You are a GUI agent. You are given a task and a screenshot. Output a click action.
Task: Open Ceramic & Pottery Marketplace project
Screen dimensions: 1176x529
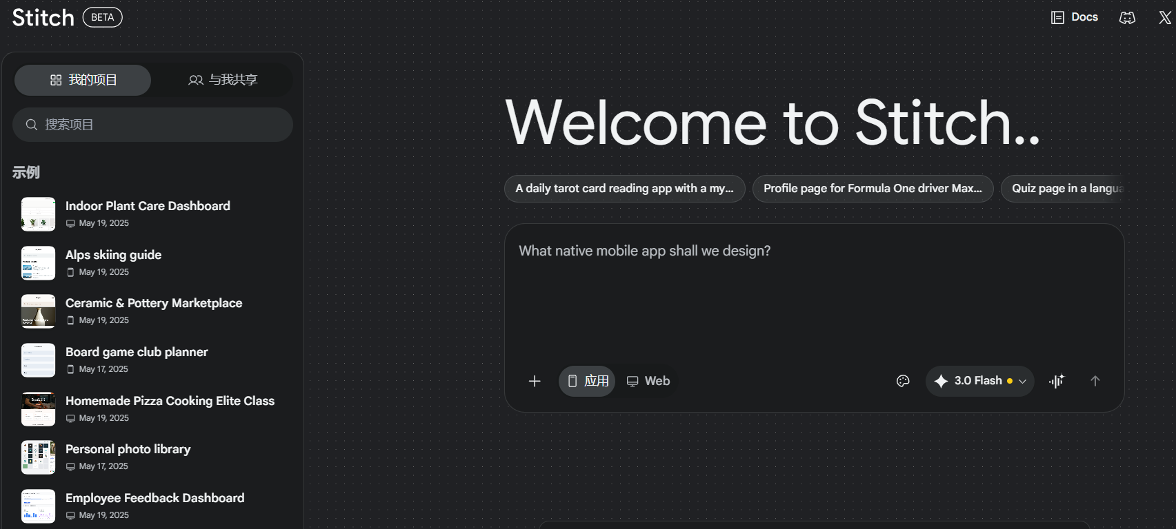coord(152,311)
